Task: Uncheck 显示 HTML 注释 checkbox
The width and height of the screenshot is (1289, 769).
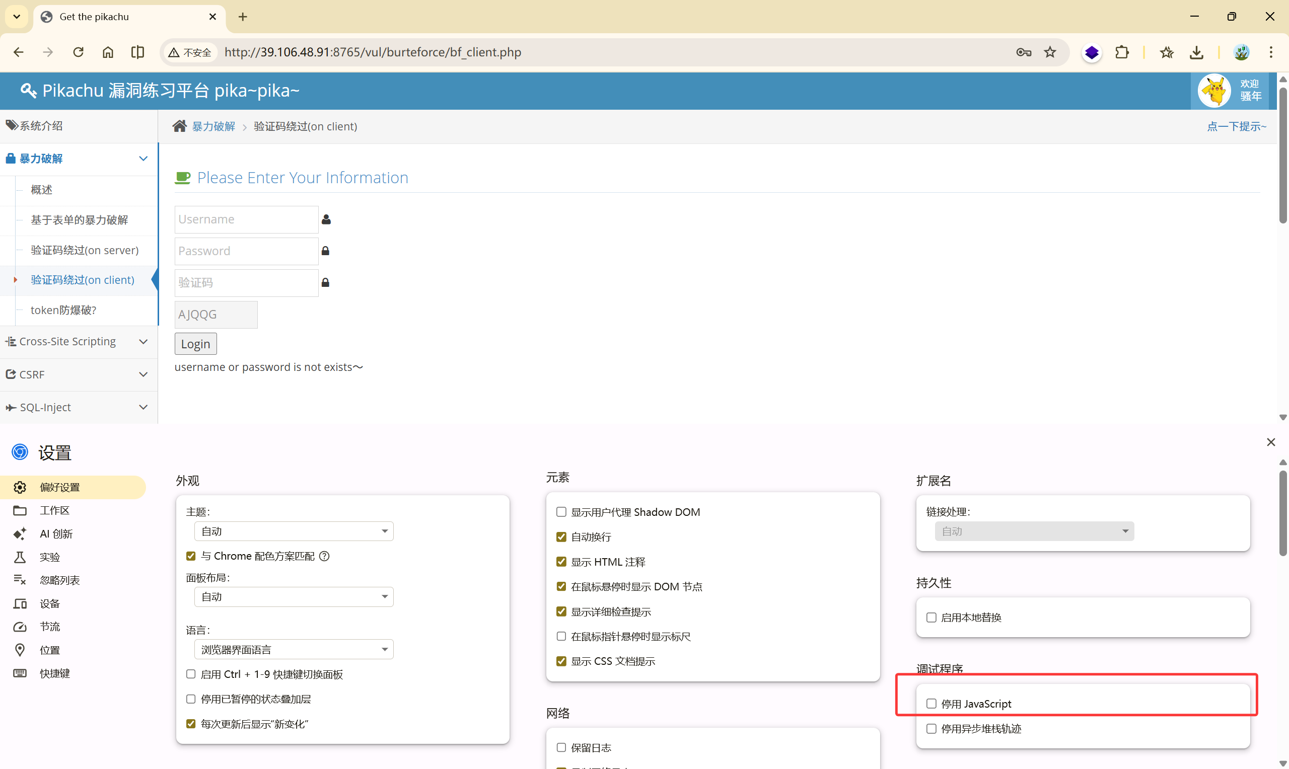Action: 561,562
